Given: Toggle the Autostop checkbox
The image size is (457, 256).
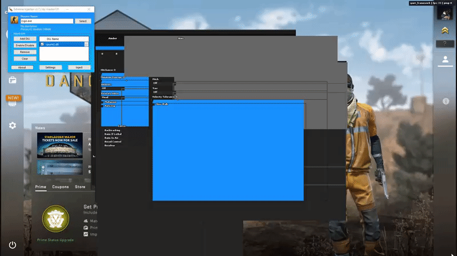Looking at the screenshot, I should 102,106.
